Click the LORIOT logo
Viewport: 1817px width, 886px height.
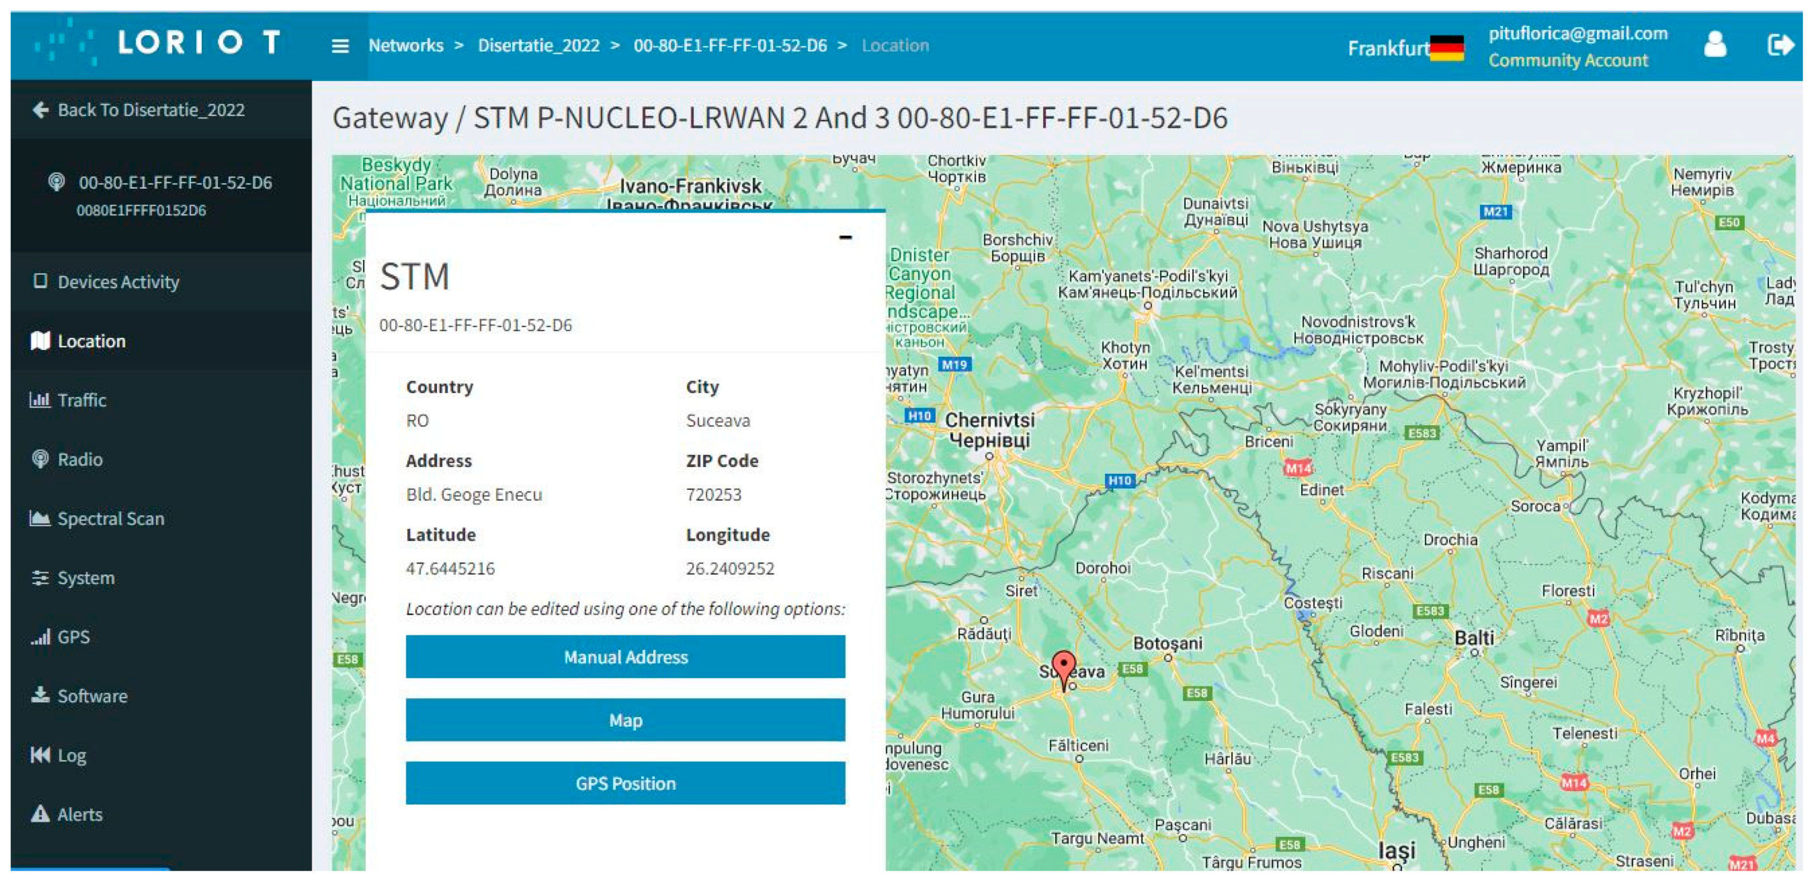160,43
